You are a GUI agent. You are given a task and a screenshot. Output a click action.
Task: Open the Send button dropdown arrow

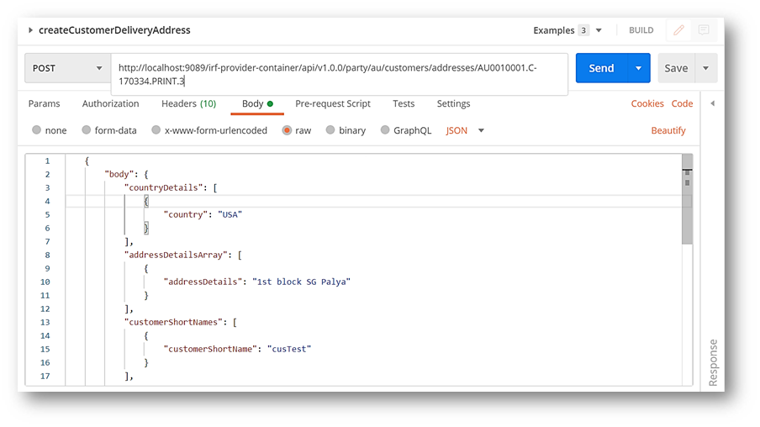point(639,69)
